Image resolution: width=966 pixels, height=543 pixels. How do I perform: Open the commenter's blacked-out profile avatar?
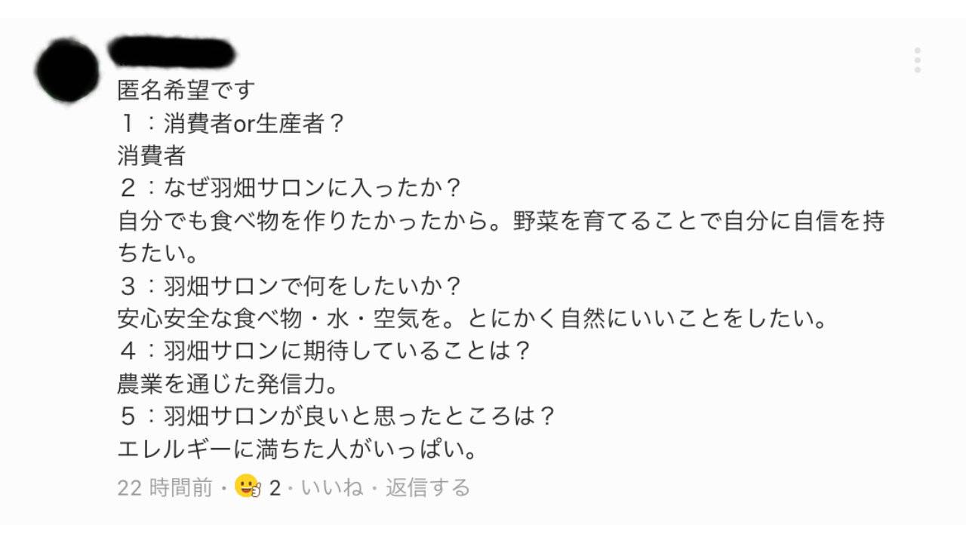67,70
